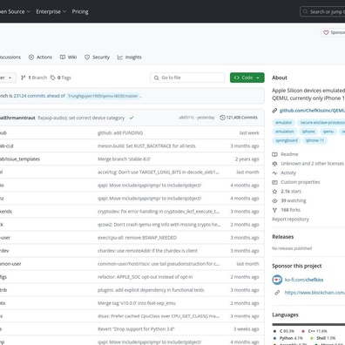The height and width of the screenshot is (345, 345).
Task: Click the languages percentage bar
Action: [308, 324]
